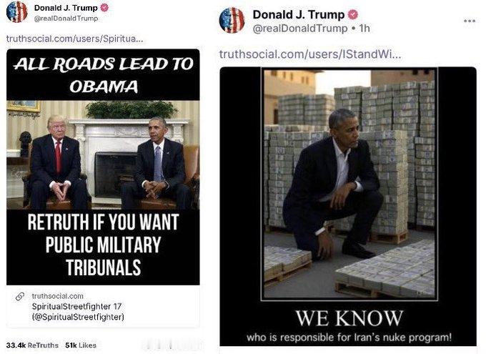Open the right post's profile avatar
The image size is (486, 354).
coord(232,21)
